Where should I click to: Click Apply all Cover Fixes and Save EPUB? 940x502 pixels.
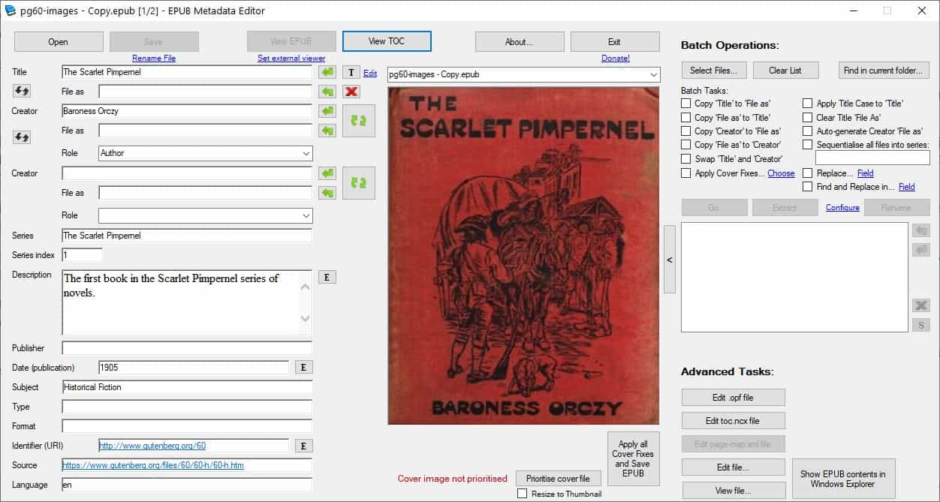(x=633, y=458)
